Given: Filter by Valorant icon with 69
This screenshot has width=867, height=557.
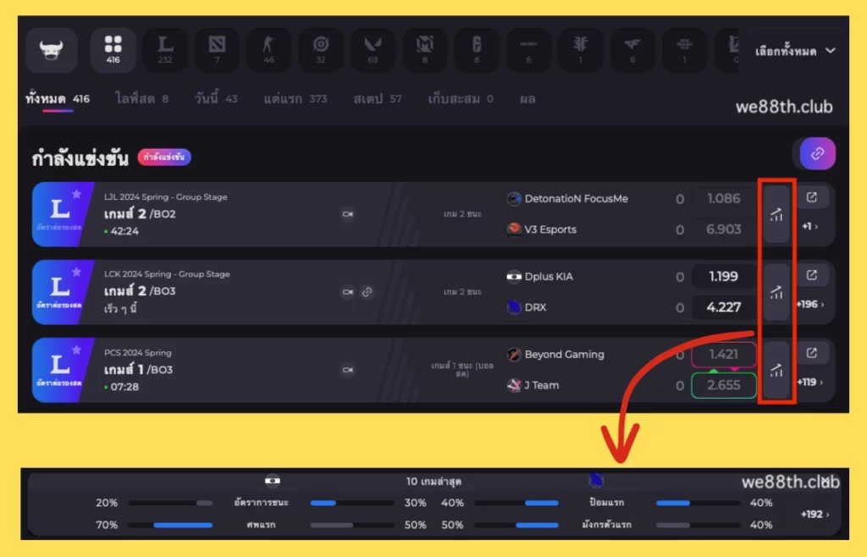Looking at the screenshot, I should pos(373,50).
